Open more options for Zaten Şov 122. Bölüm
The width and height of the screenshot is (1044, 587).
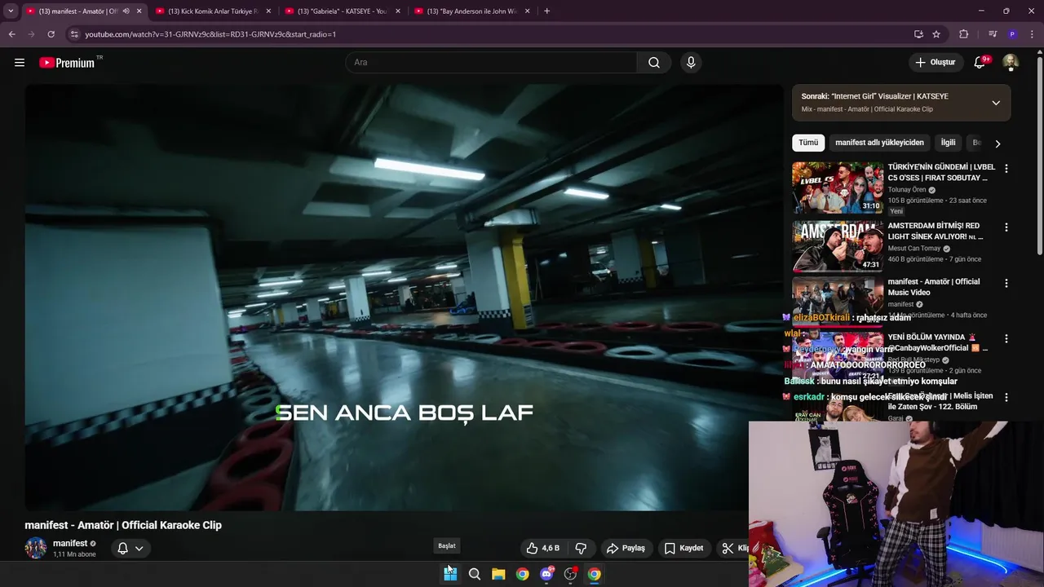[1006, 397]
